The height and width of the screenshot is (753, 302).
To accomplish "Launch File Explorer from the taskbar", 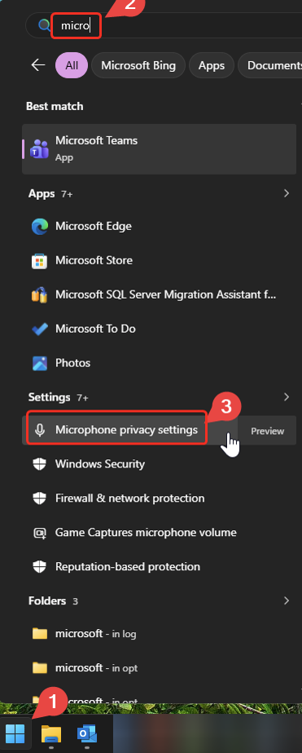I will [50, 733].
